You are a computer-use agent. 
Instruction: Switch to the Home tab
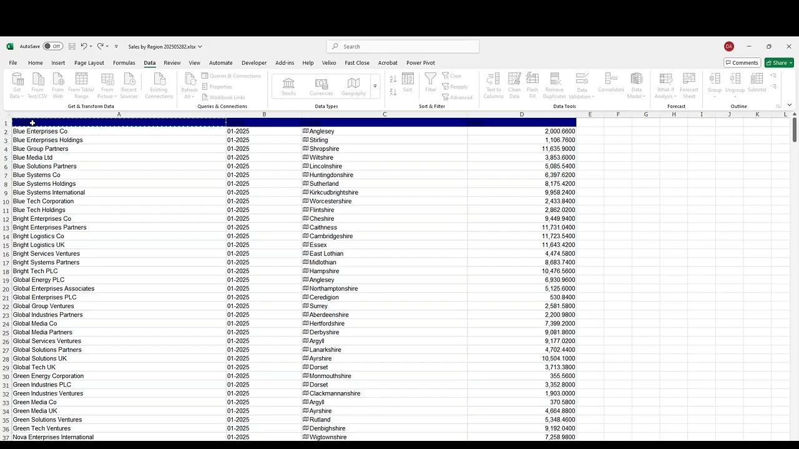click(x=36, y=63)
